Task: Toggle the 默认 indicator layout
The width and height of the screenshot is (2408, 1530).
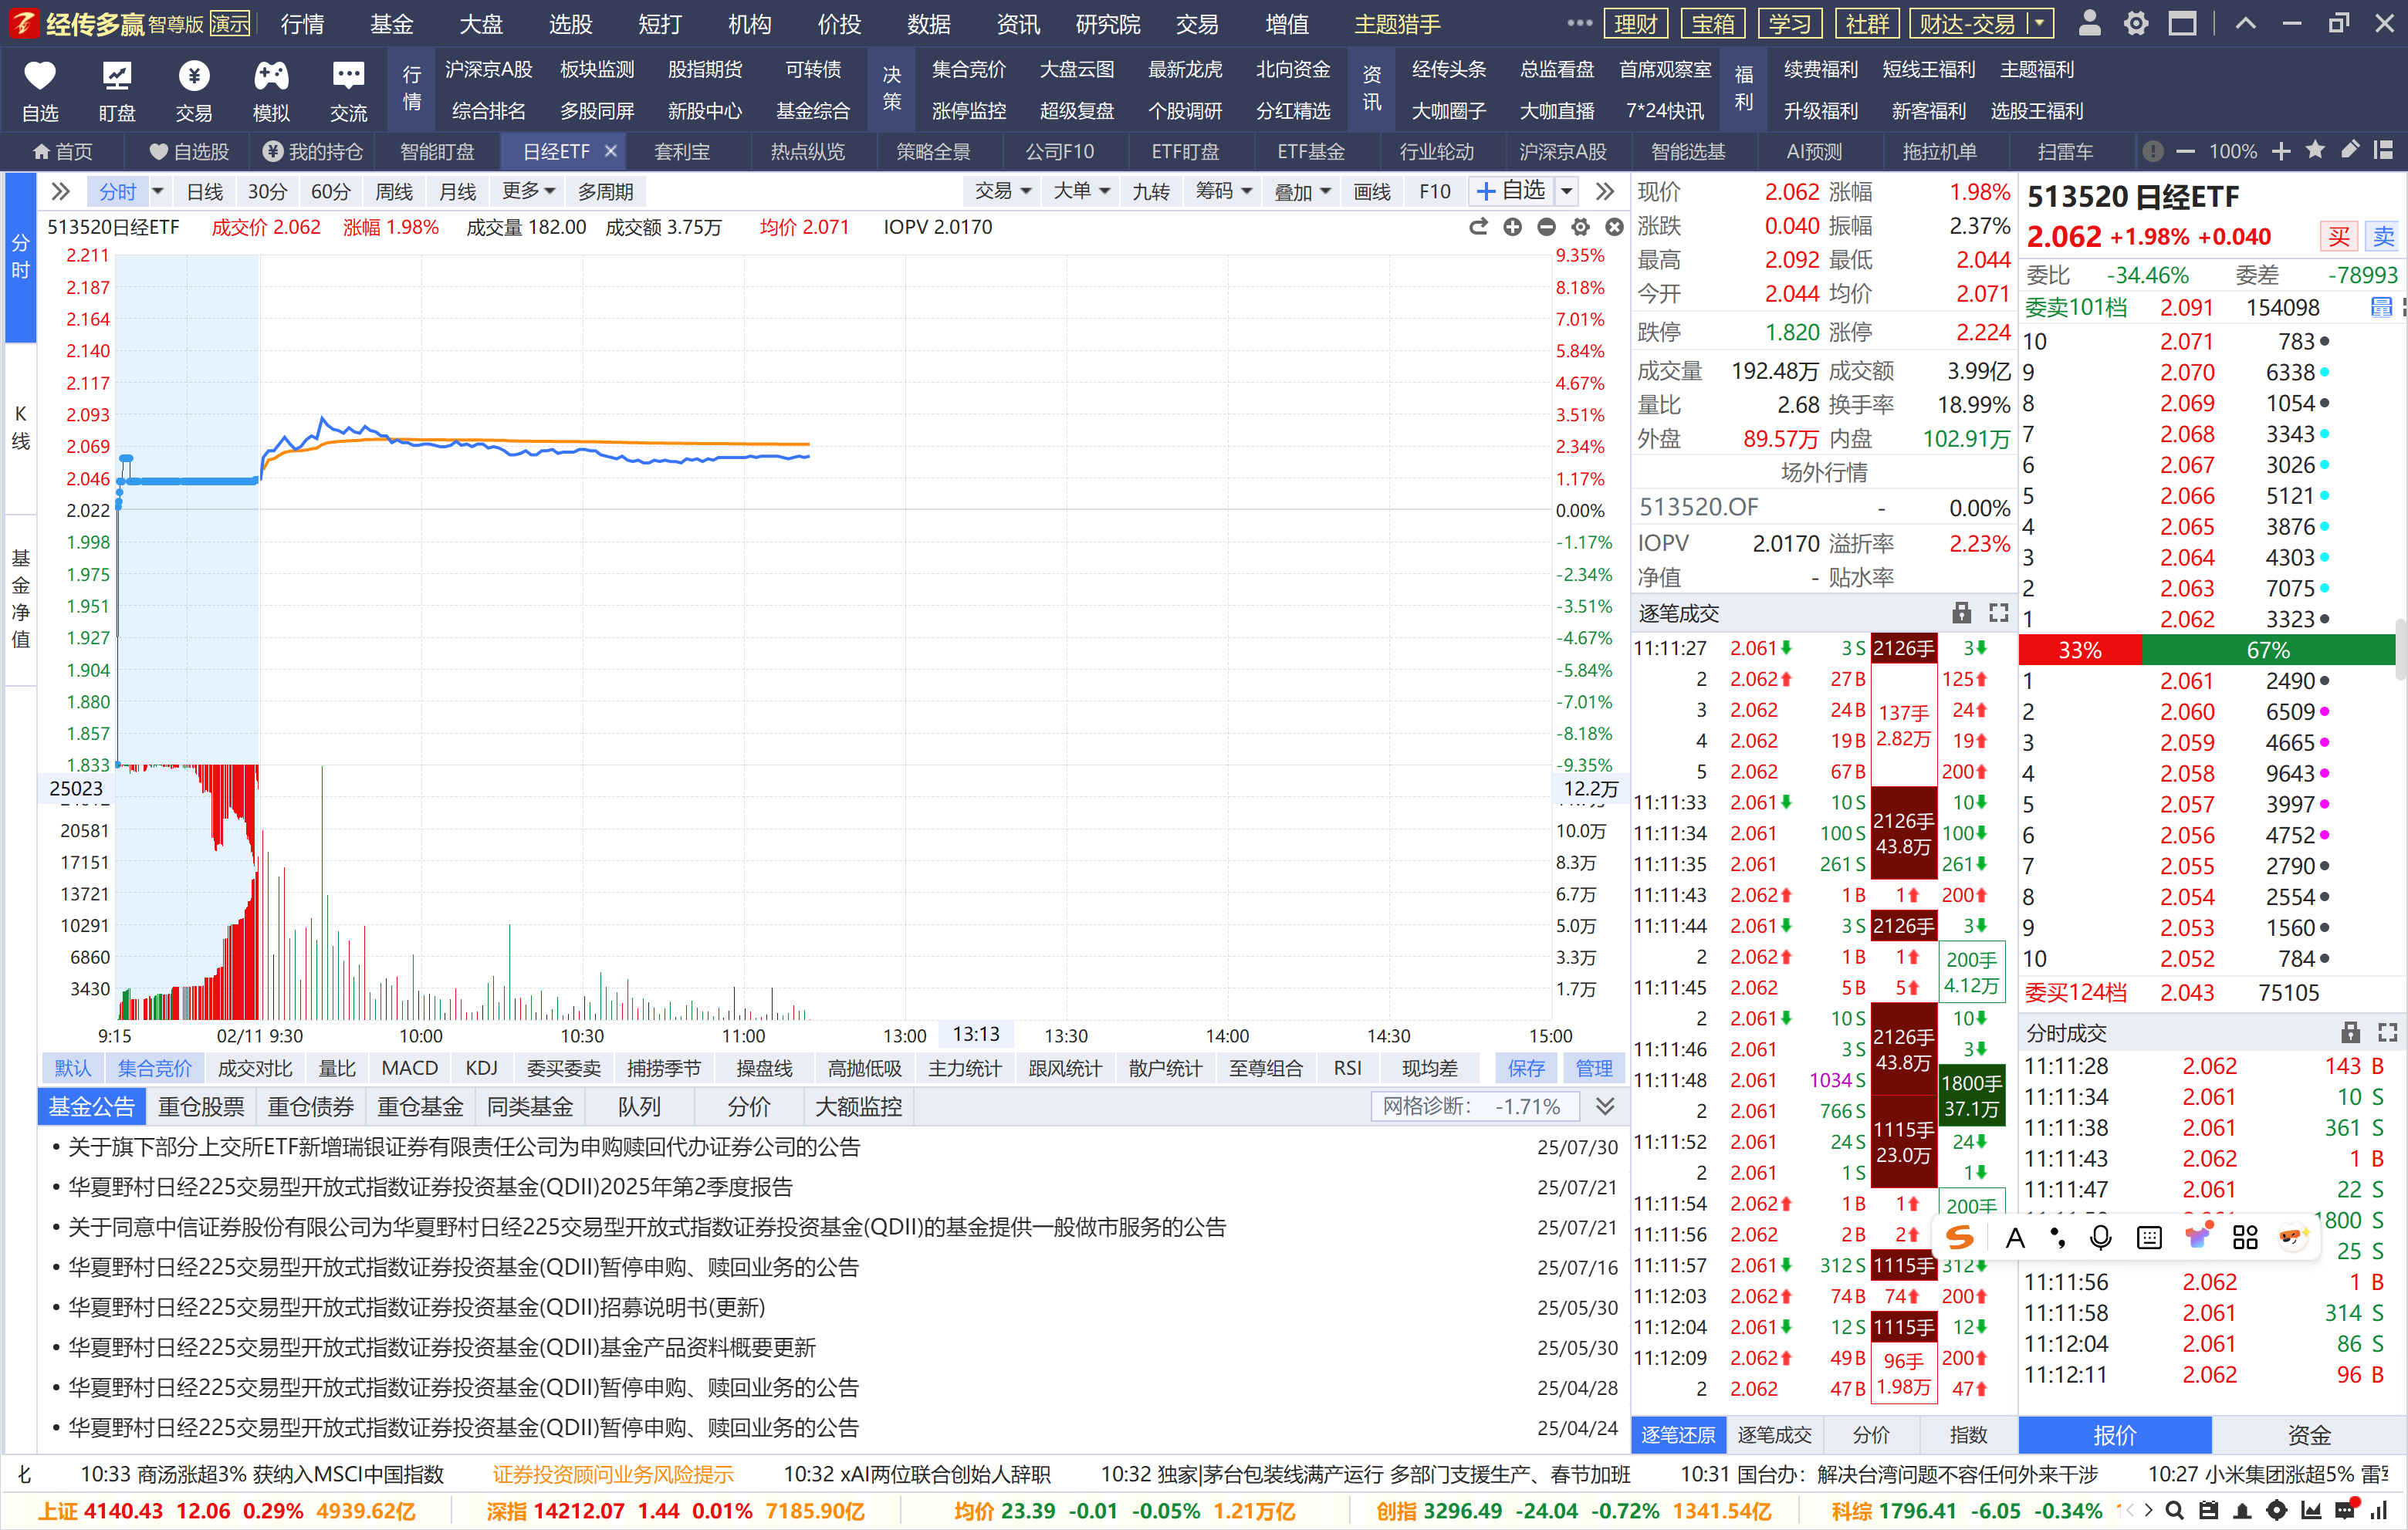Action: tap(72, 1068)
